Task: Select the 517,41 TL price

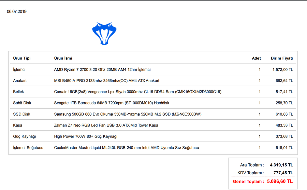Action: 284,92
